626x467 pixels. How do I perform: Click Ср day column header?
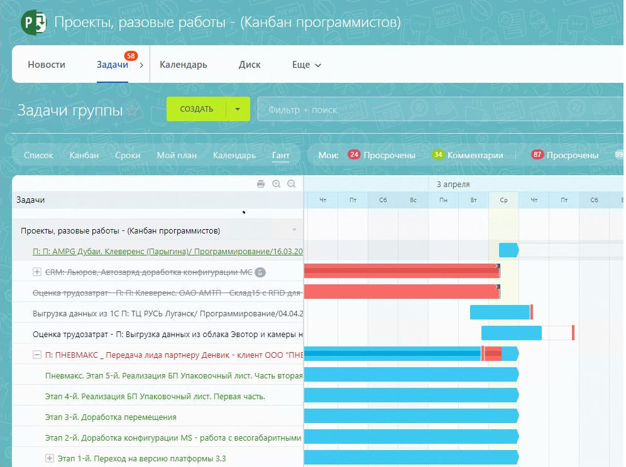[503, 200]
